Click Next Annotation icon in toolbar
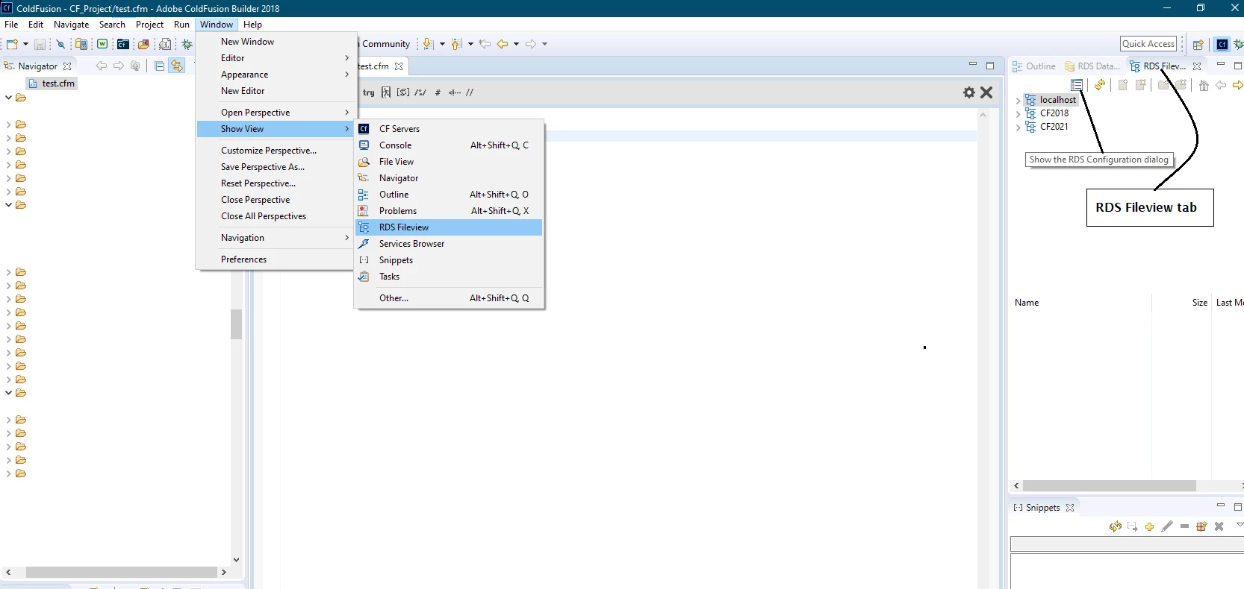Viewport: 1244px width, 589px height. (x=428, y=44)
